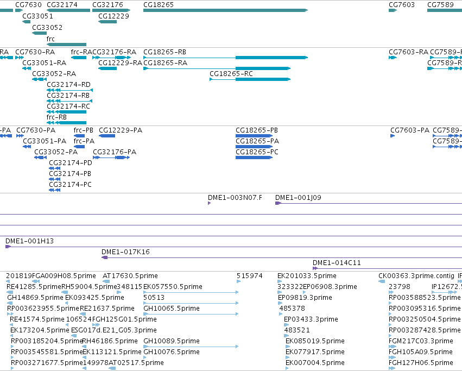Click protein CG32176-PA
The width and height of the screenshot is (462, 371).
coord(111,158)
